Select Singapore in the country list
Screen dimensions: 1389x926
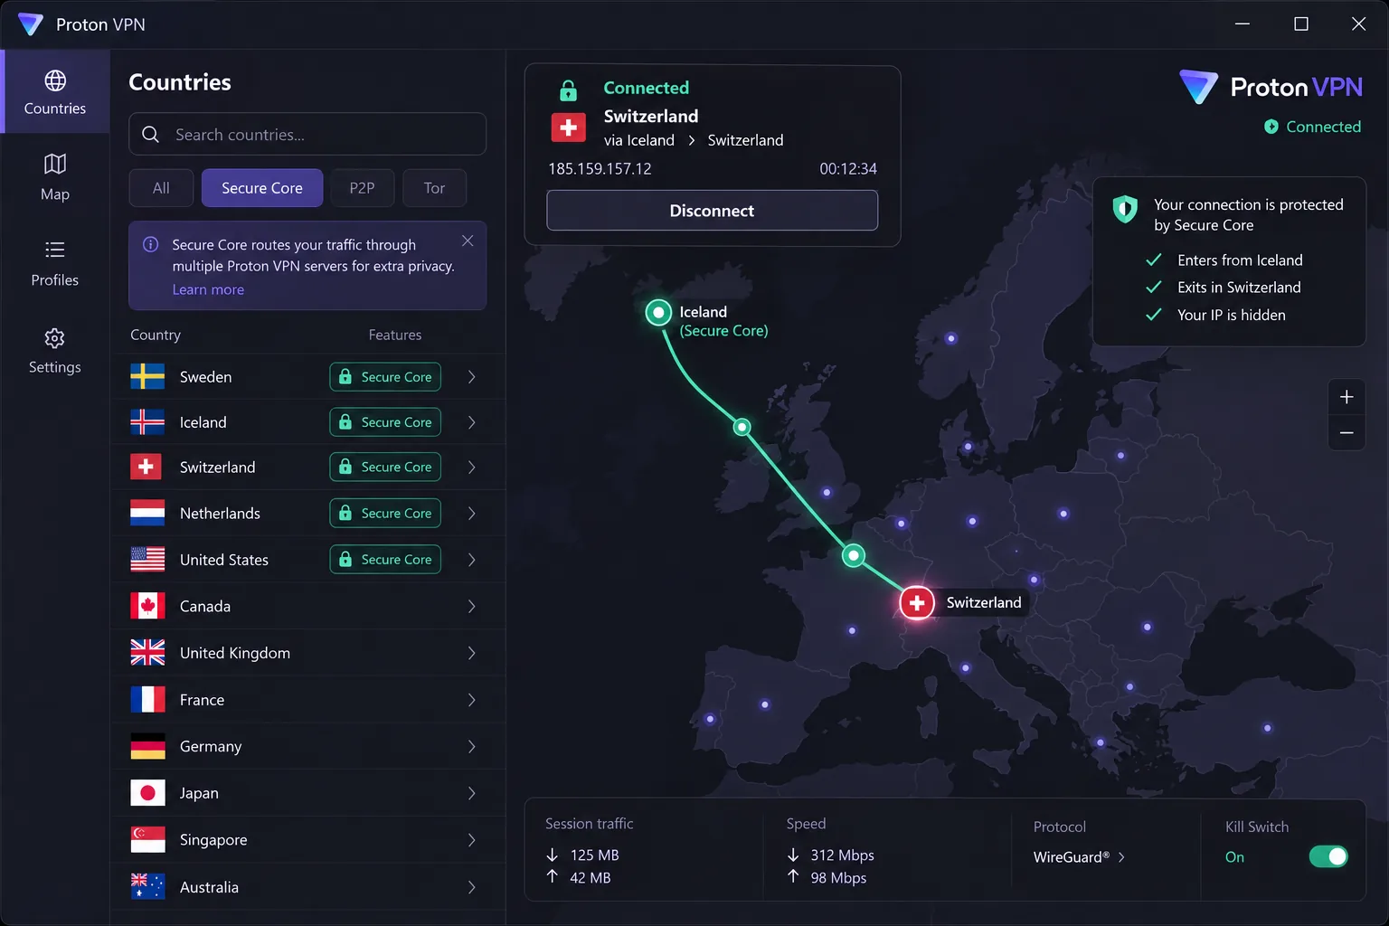point(307,840)
